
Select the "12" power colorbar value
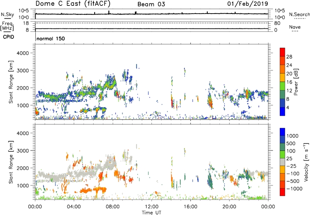pos(289,90)
